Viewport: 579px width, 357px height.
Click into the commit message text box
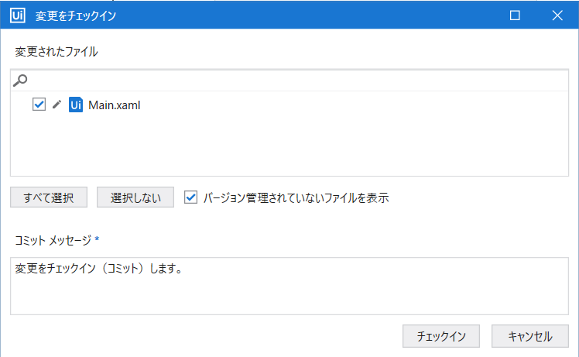[289, 286]
